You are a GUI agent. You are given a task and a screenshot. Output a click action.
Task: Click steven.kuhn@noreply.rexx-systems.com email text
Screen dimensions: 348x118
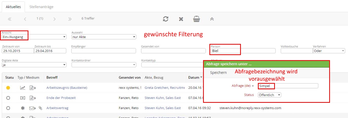(x=250, y=108)
